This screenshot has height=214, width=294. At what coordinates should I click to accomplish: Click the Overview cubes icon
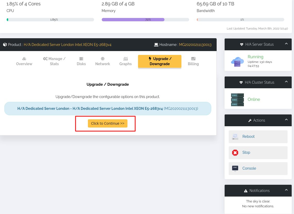[x=24, y=59]
